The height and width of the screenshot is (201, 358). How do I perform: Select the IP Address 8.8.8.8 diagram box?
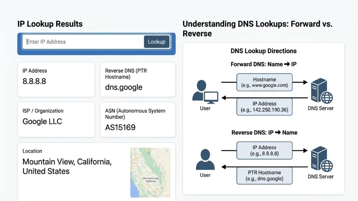[264, 150]
